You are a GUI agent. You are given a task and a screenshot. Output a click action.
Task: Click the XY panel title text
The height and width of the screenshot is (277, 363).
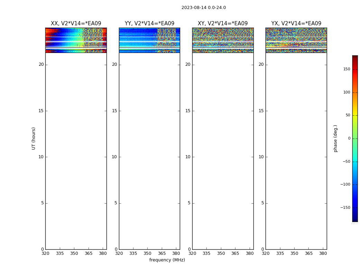click(223, 24)
